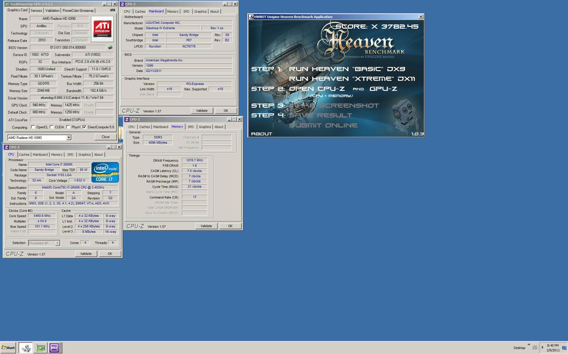Click Submit Online in Heaven window
The height and width of the screenshot is (354, 568).
[x=323, y=125]
